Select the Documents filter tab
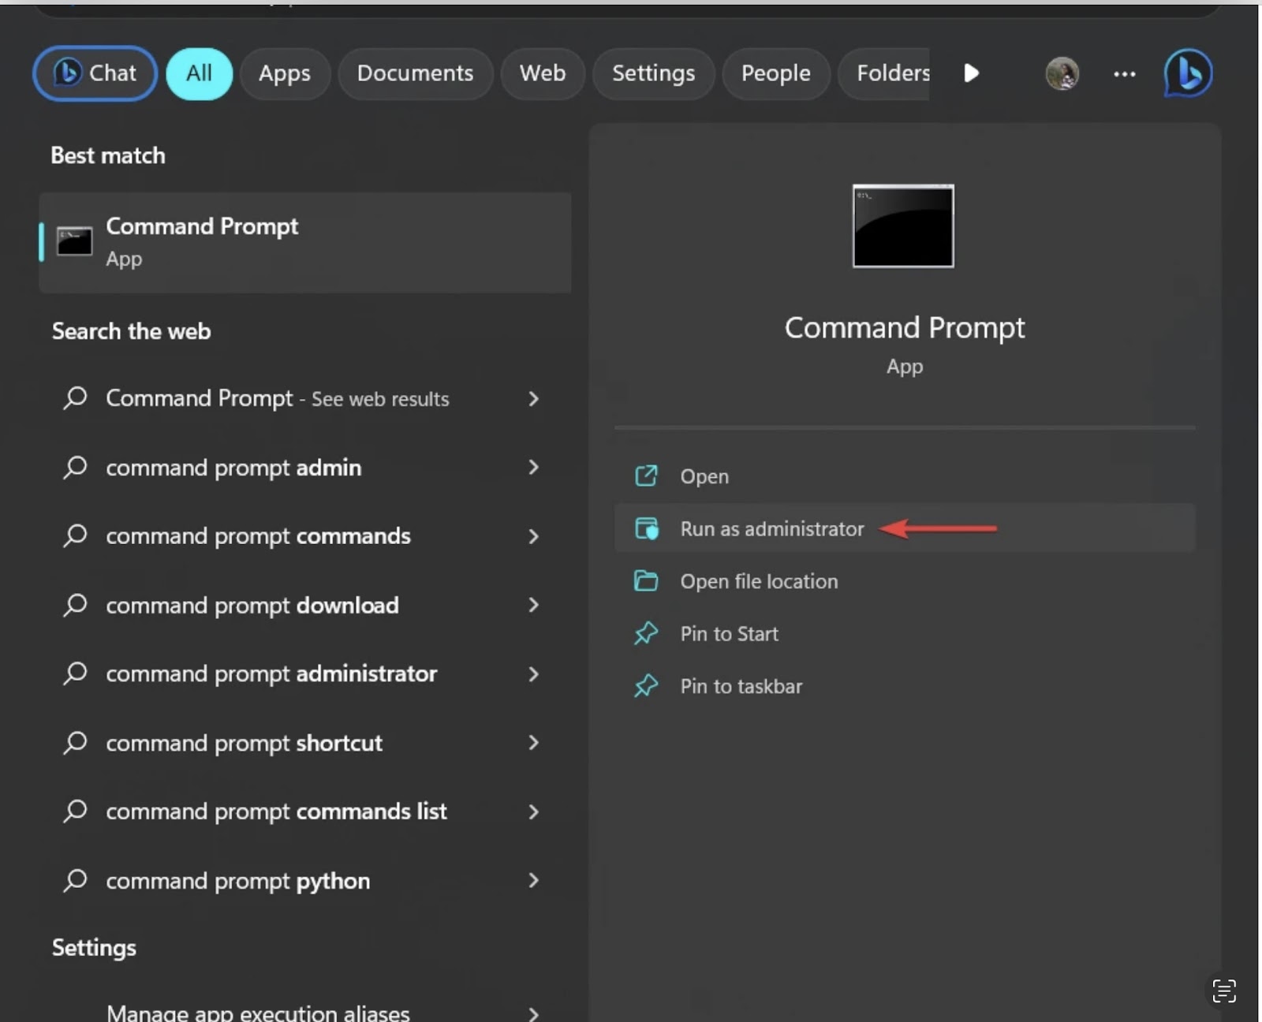Viewport: 1262px width, 1022px height. tap(416, 73)
